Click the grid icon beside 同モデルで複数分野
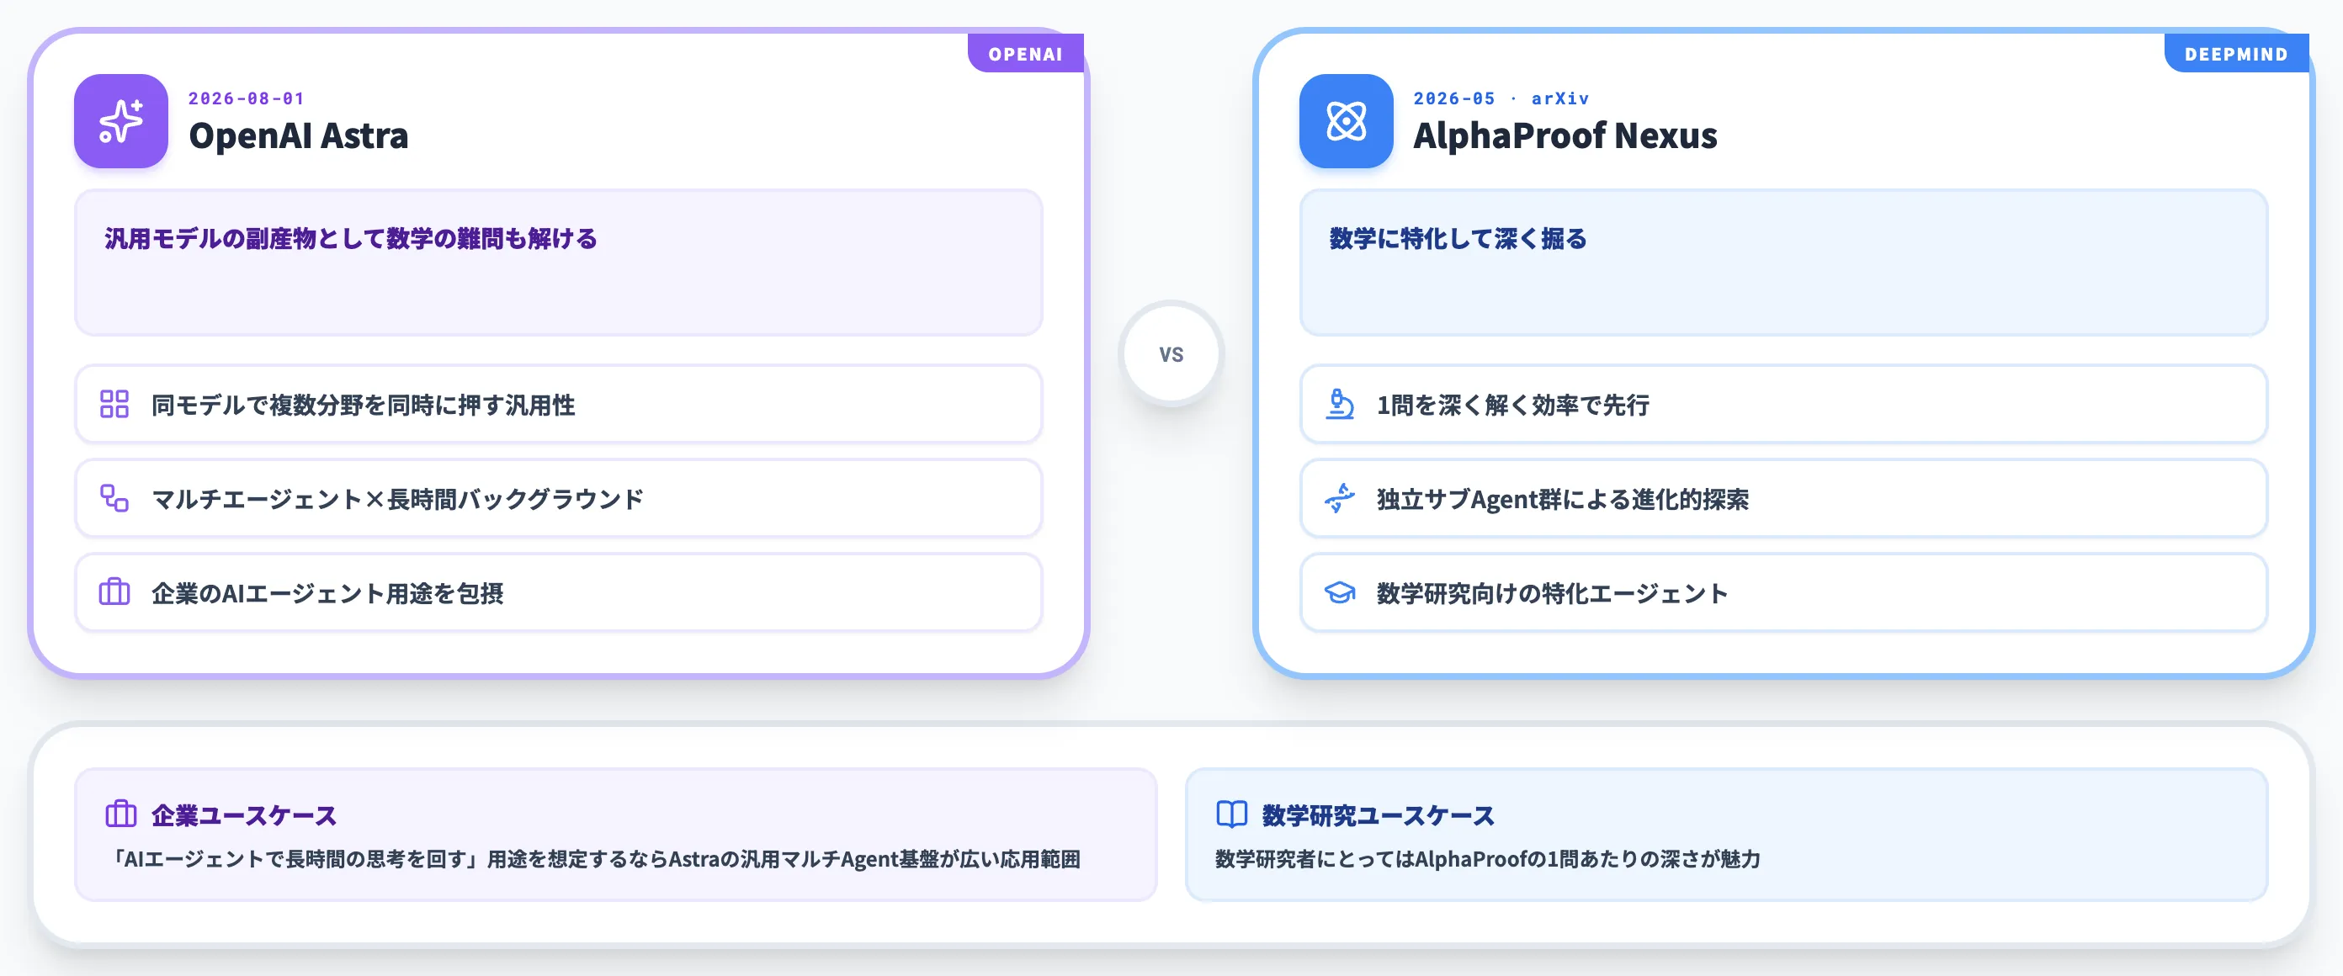The image size is (2343, 976). [114, 404]
